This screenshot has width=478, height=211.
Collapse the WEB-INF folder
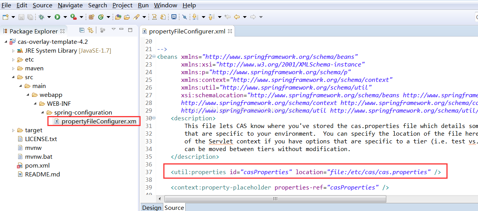click(35, 103)
